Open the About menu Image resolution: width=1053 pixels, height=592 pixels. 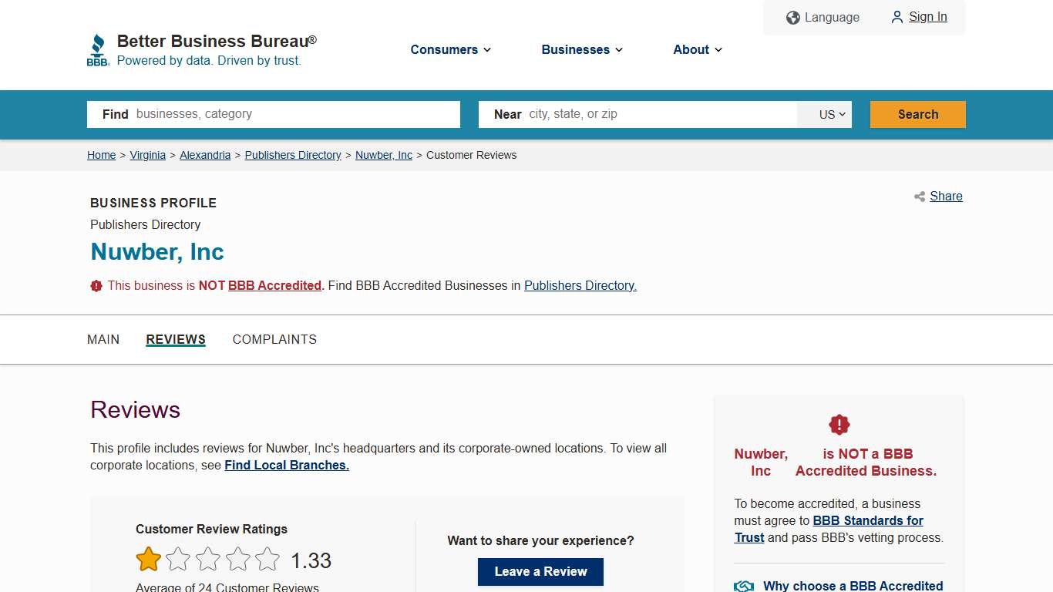pos(697,49)
